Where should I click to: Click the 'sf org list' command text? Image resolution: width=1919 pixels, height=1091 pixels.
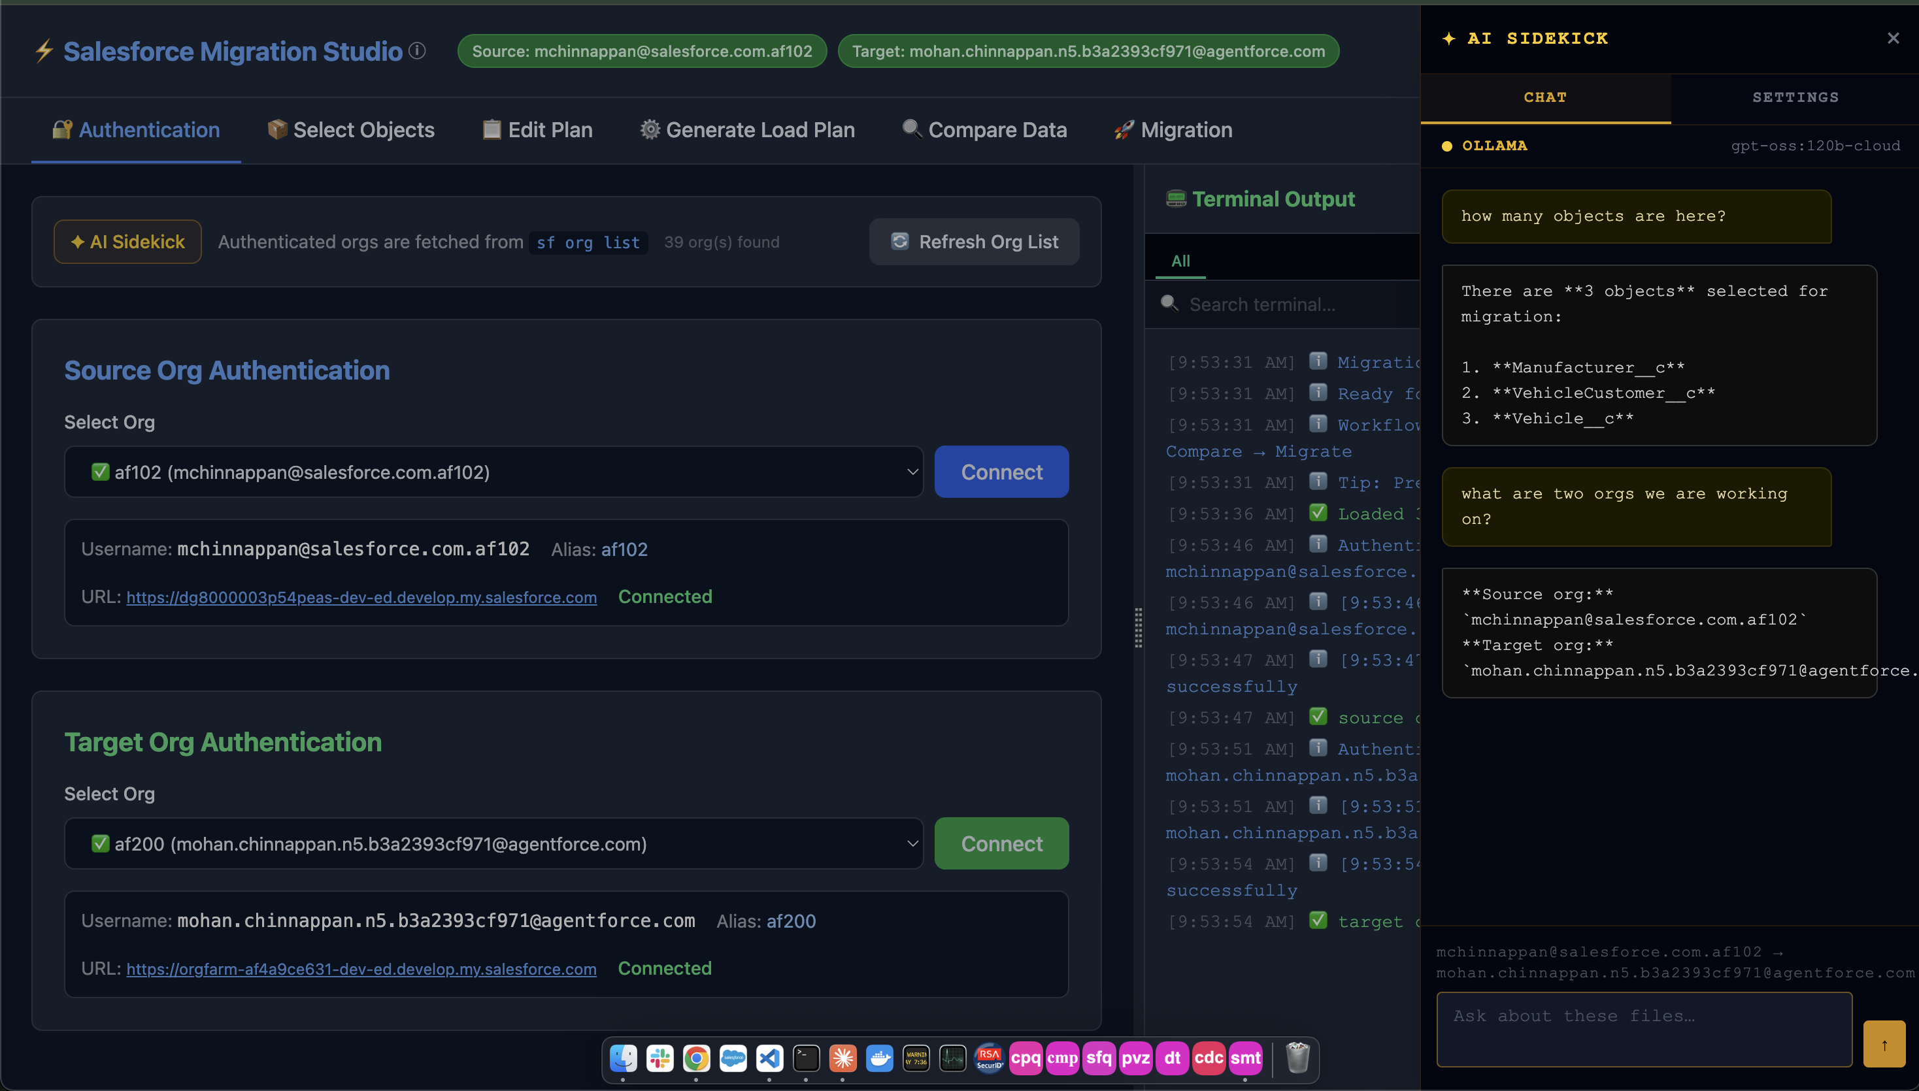click(588, 242)
